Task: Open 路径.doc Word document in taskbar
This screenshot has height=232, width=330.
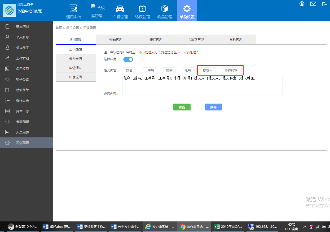Action: (x=57, y=226)
